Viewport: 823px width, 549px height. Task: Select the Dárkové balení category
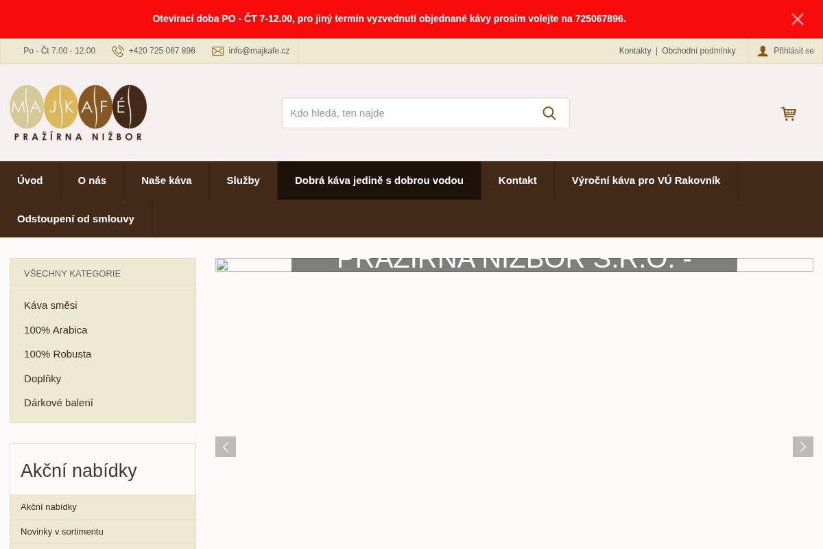click(58, 403)
